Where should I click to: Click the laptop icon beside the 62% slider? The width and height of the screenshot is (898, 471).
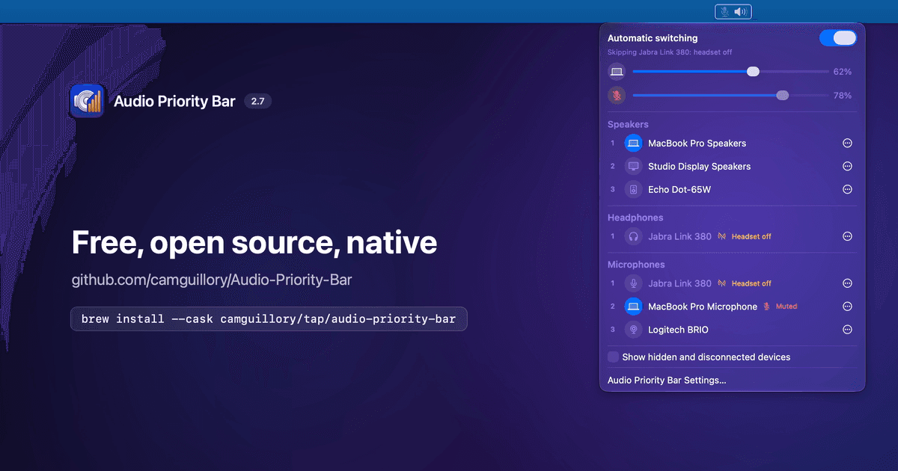click(x=617, y=72)
